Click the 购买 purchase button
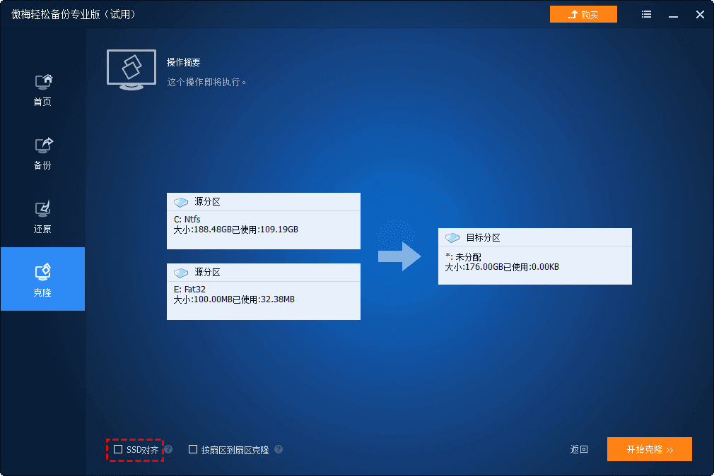This screenshot has width=714, height=476. 583,14
